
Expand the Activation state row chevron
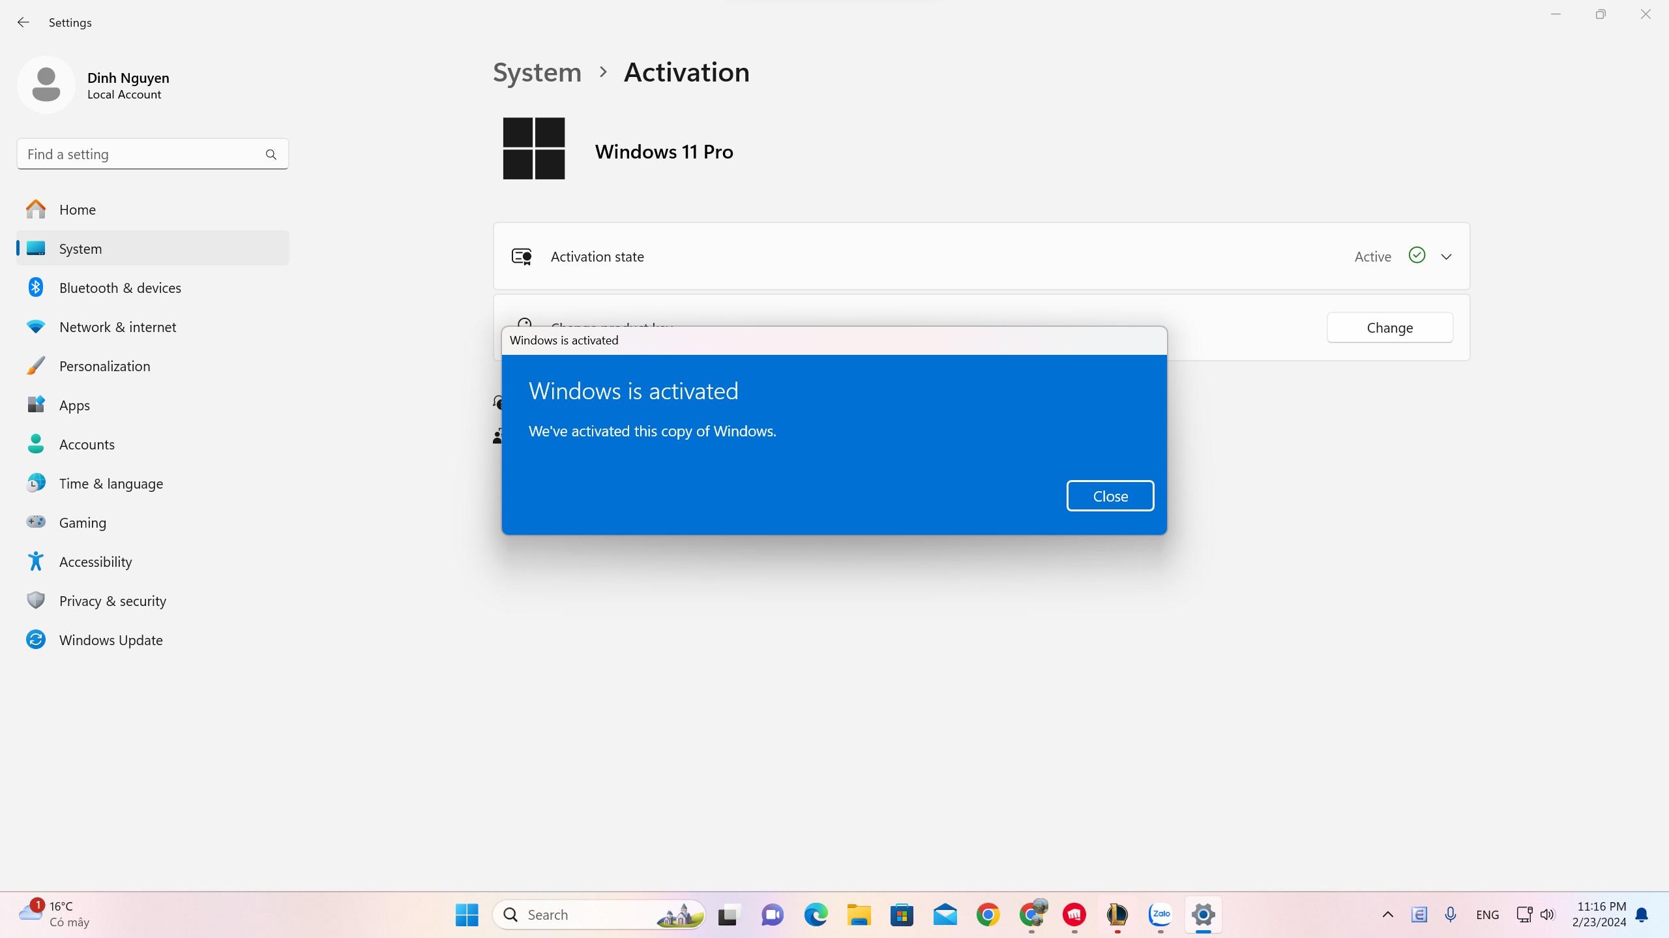coord(1446,256)
